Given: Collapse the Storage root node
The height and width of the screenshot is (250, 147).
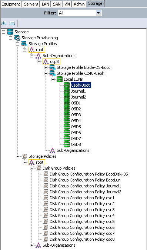Looking at the screenshot, I should 3,32.
